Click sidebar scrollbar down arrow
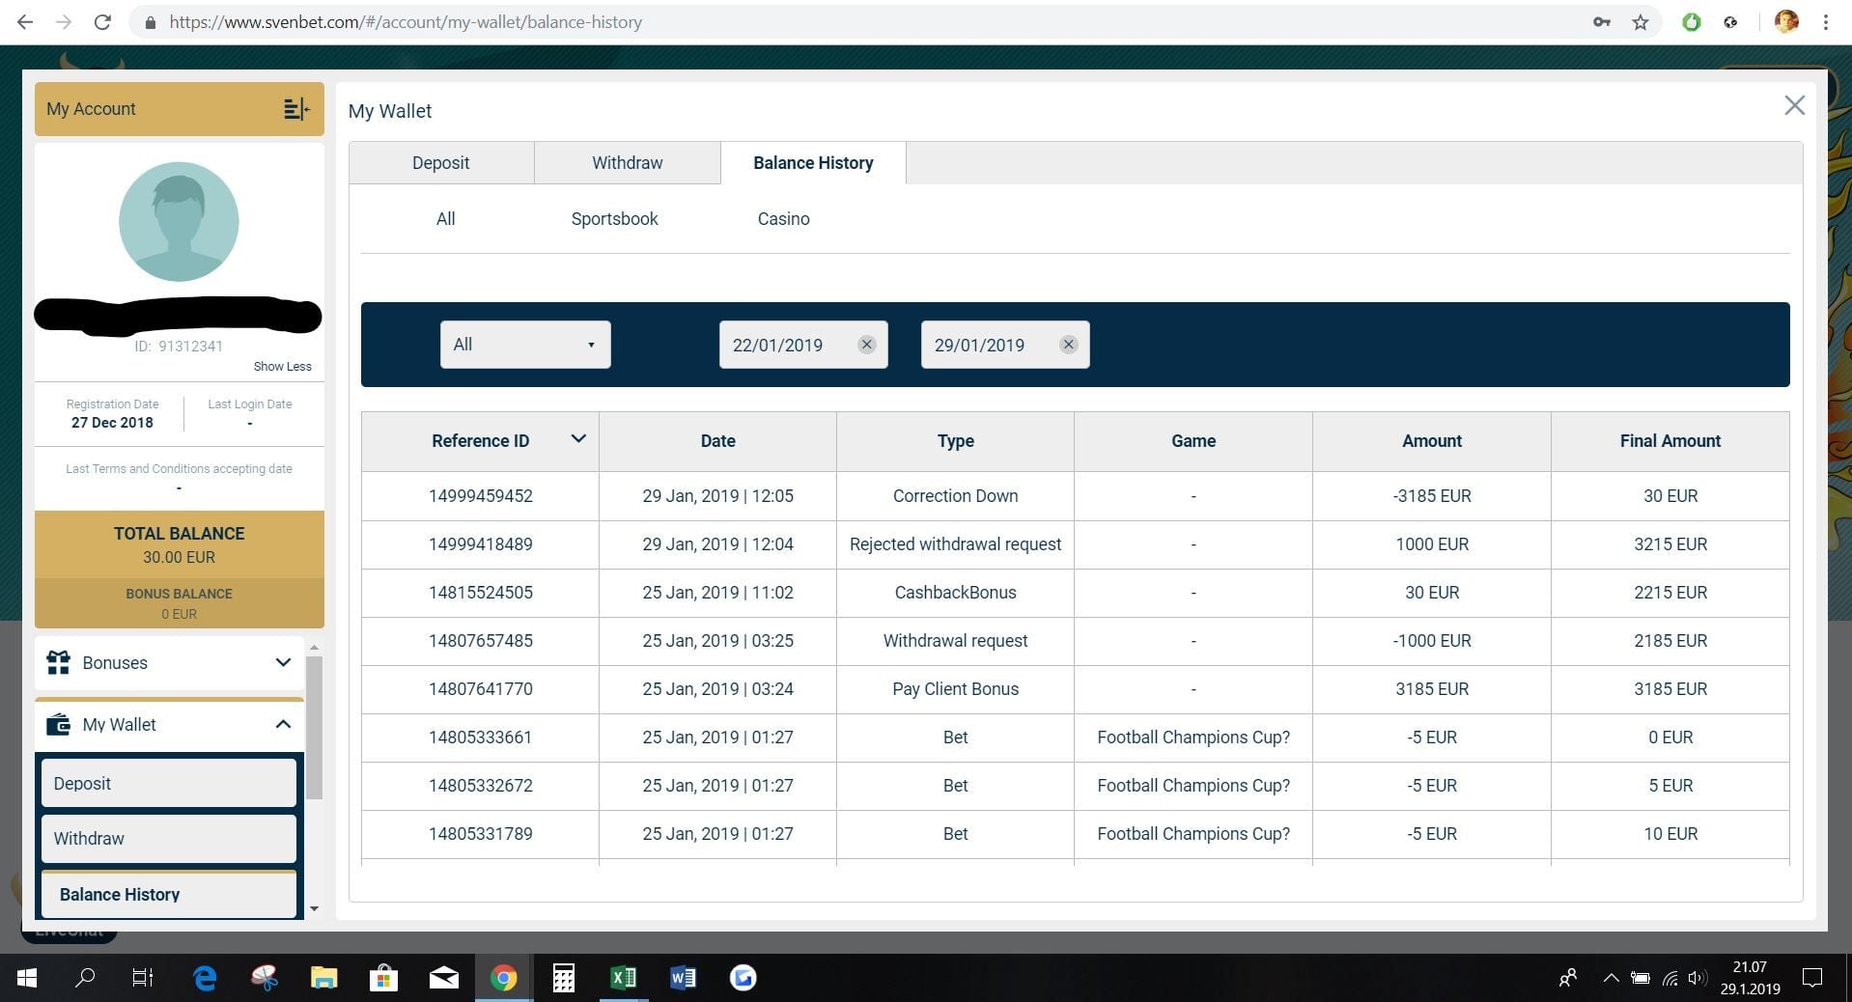 point(314,909)
